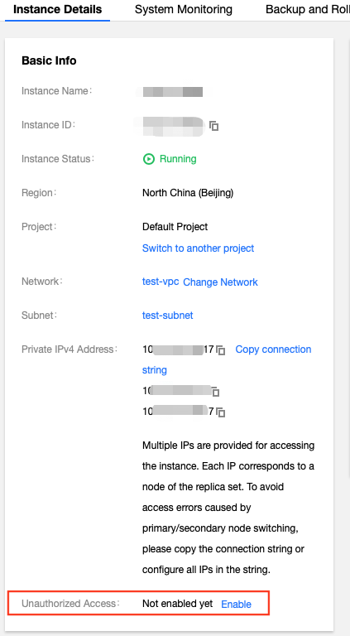Switch to the System Monitoring tab
Screen dimensions: 350x636
184,10
